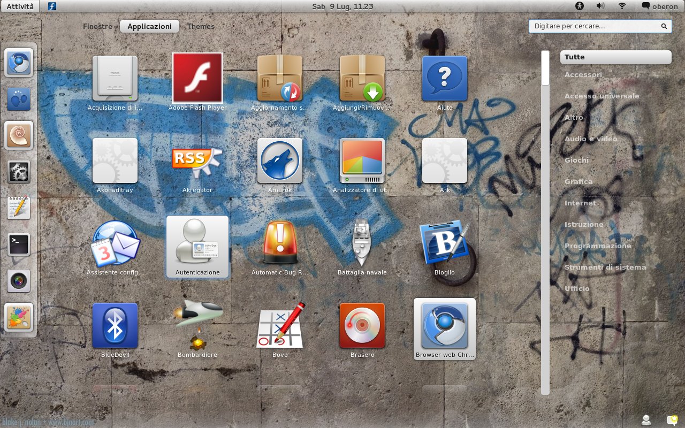Launch terminal from the dash

click(19, 244)
